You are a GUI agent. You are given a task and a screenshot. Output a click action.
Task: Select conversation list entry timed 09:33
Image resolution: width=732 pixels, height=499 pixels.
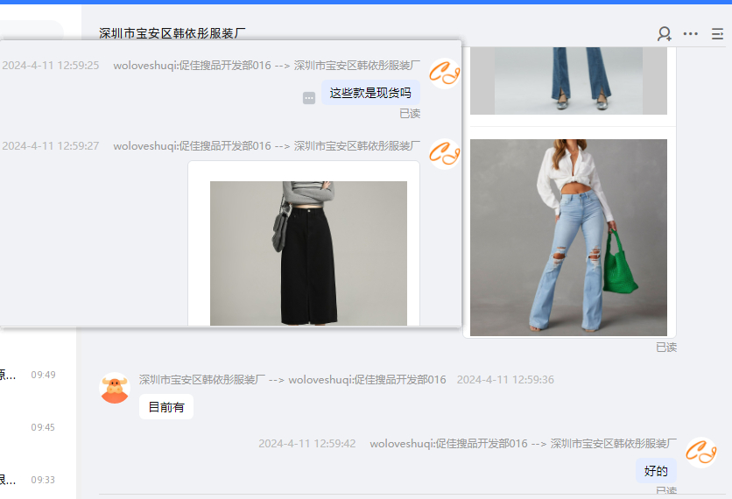[x=38, y=480]
